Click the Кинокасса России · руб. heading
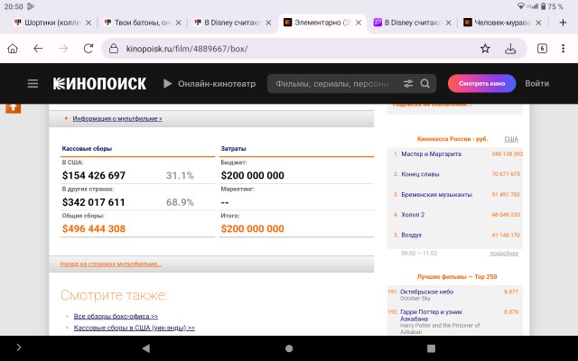Screen dimensions: 578x361 click(x=452, y=139)
